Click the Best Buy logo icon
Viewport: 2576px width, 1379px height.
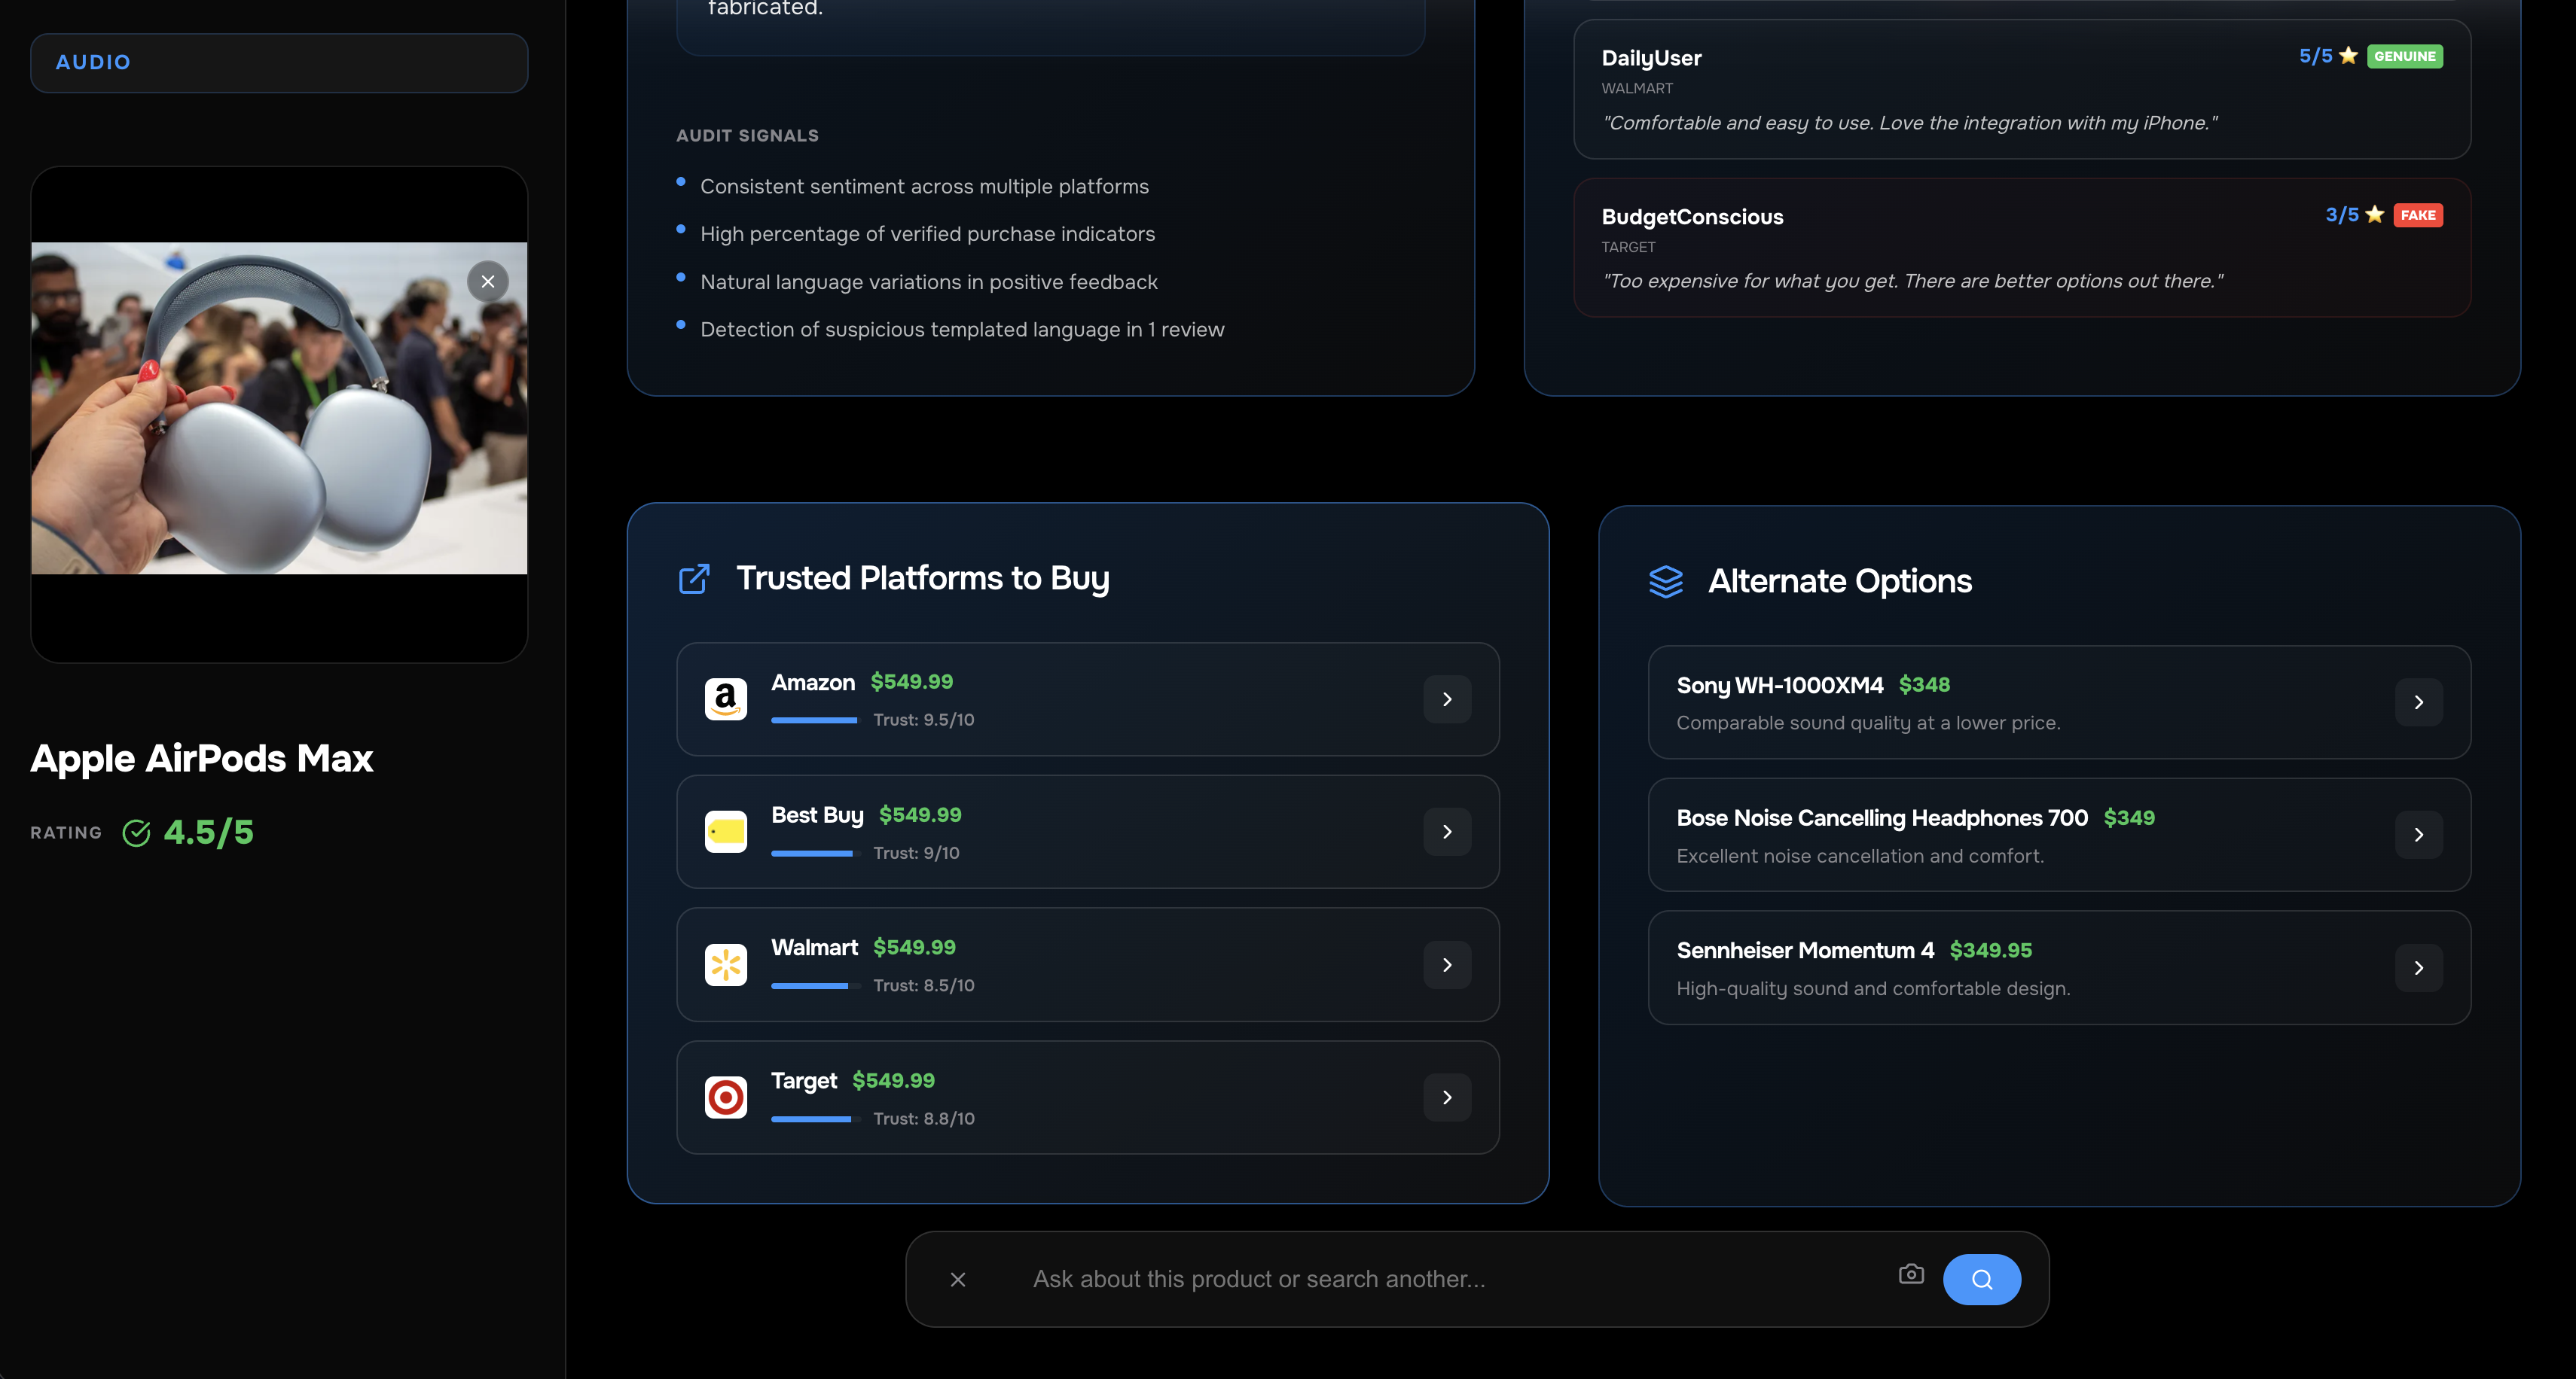[x=725, y=832]
